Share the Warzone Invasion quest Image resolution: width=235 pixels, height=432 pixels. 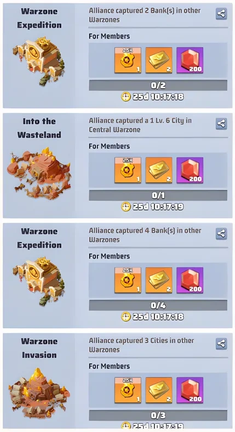(x=221, y=344)
